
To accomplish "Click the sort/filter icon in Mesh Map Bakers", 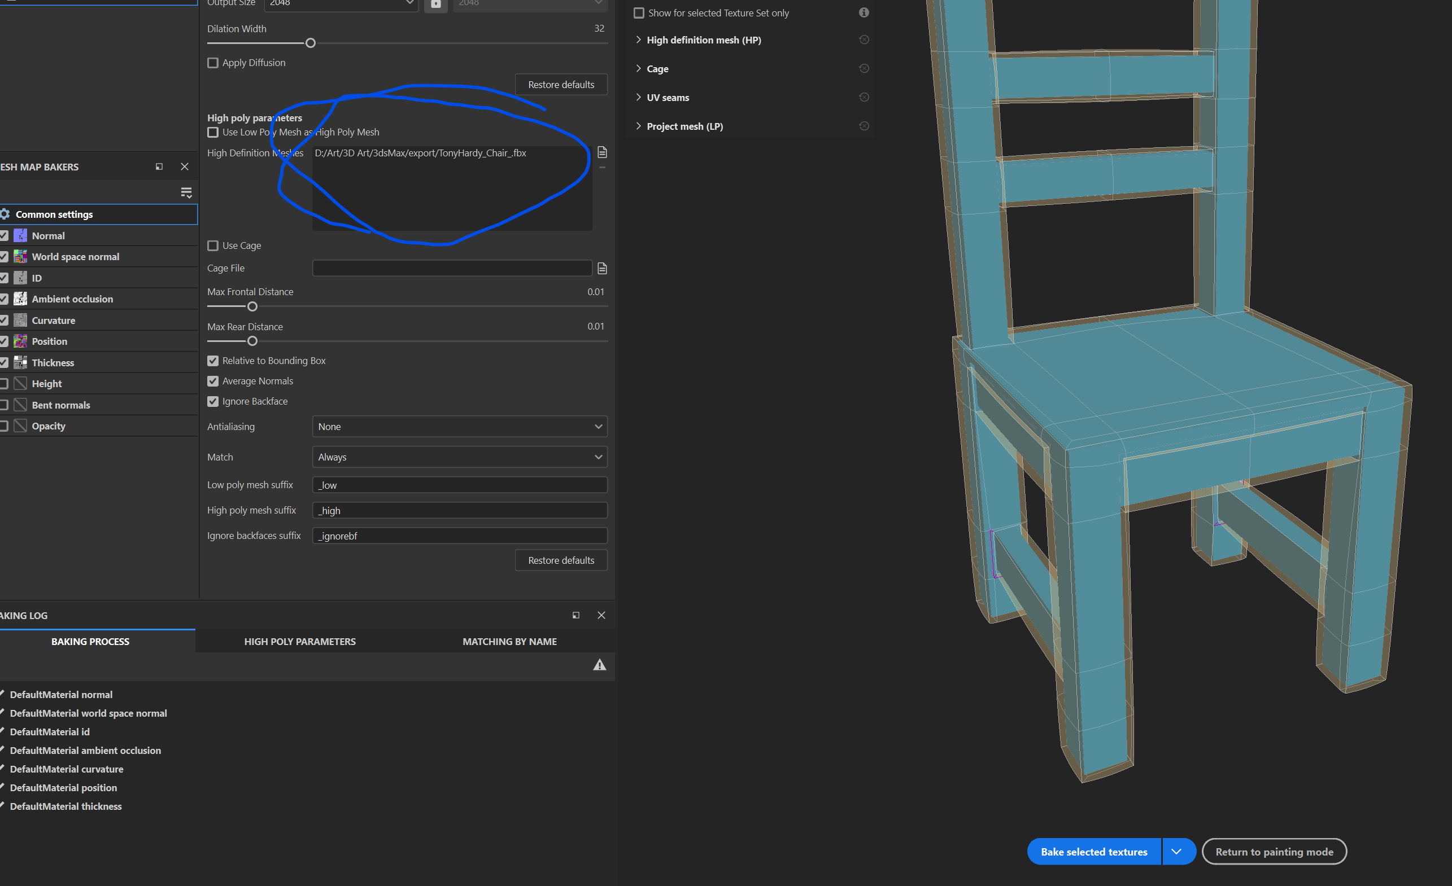I will tap(186, 192).
